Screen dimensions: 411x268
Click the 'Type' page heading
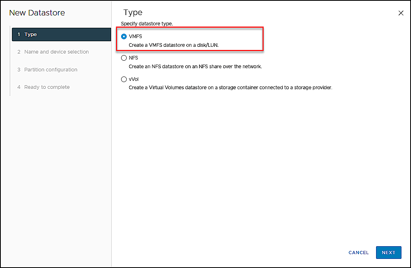point(133,13)
